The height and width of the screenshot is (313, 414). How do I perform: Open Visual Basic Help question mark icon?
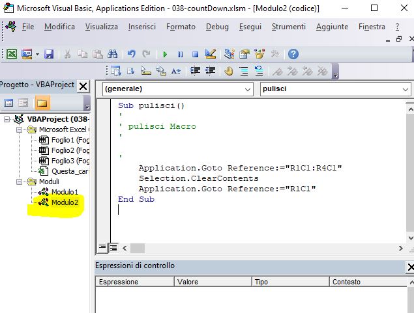point(293,54)
